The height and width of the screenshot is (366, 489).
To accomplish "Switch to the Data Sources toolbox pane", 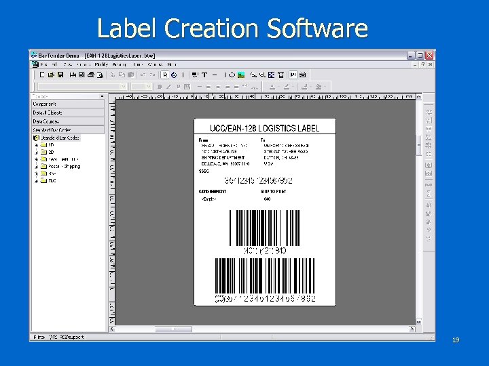I will click(x=68, y=121).
